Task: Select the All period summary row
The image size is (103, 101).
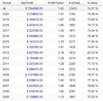Action: click(50, 8)
